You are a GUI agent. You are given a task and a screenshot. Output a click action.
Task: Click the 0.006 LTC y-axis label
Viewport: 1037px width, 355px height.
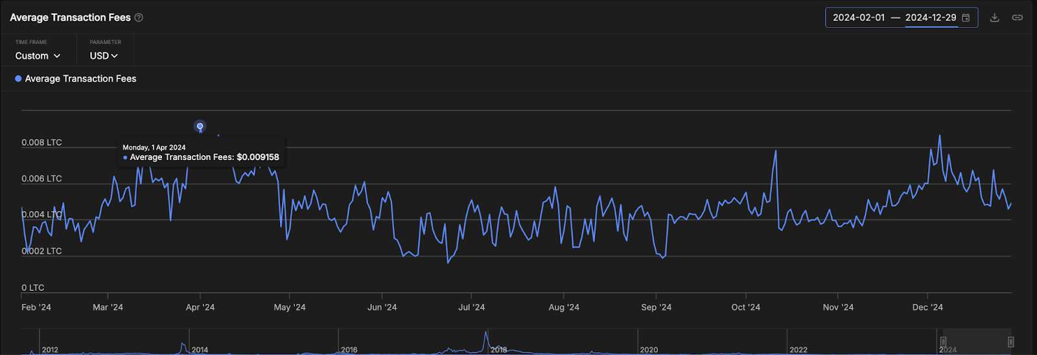click(x=41, y=179)
